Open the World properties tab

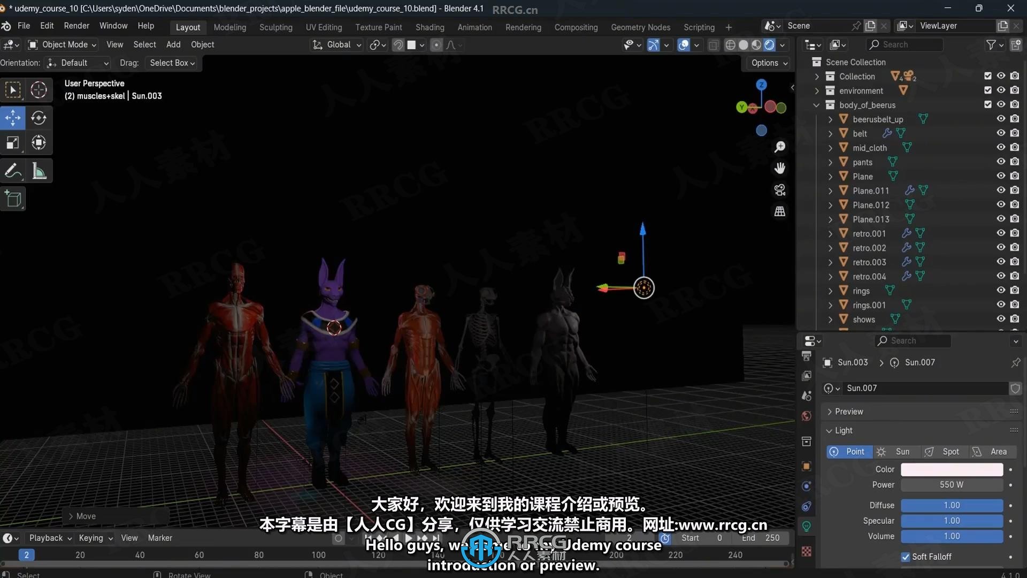(807, 416)
